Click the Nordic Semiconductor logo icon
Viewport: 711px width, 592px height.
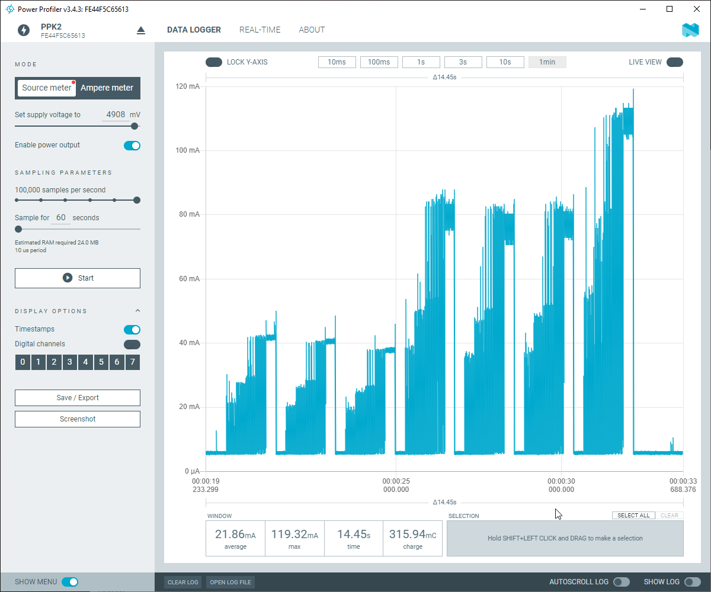pyautogui.click(x=690, y=30)
